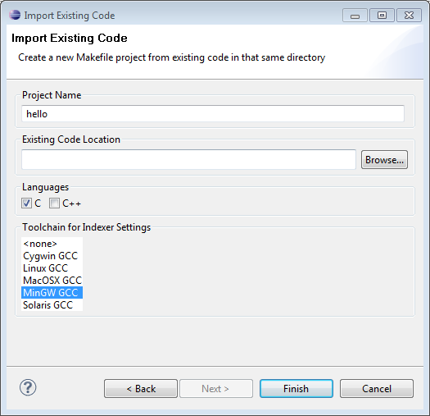The width and height of the screenshot is (430, 416).
Task: Click the Eclipse icon in title bar
Action: (15, 15)
